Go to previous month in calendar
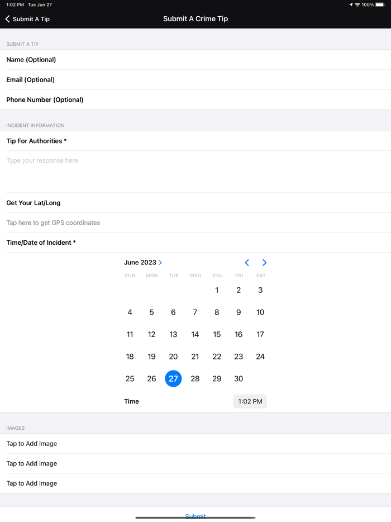Screen dimensions: 391x522 click(247, 263)
